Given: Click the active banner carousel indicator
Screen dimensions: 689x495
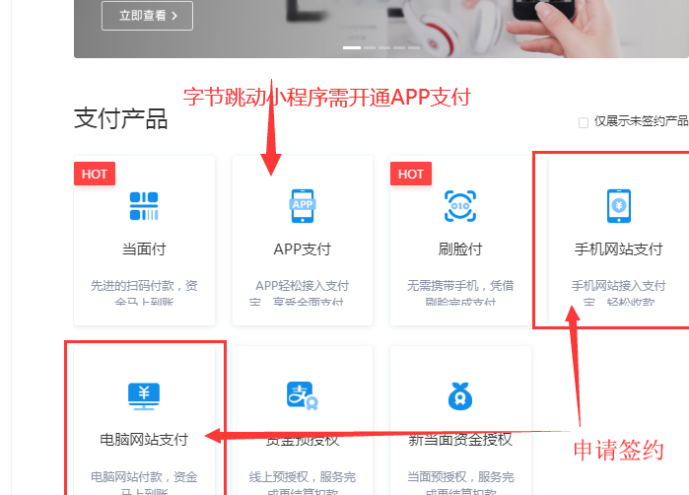Looking at the screenshot, I should click(x=351, y=47).
